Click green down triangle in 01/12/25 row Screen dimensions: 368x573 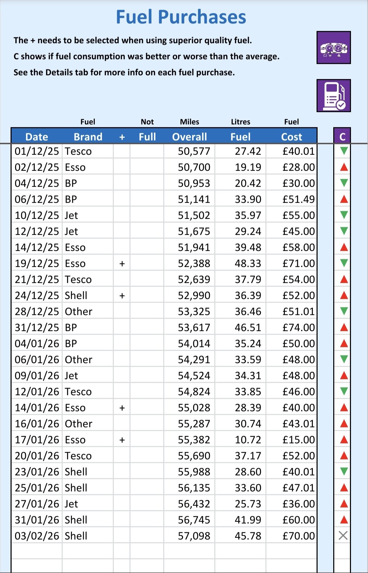344,151
